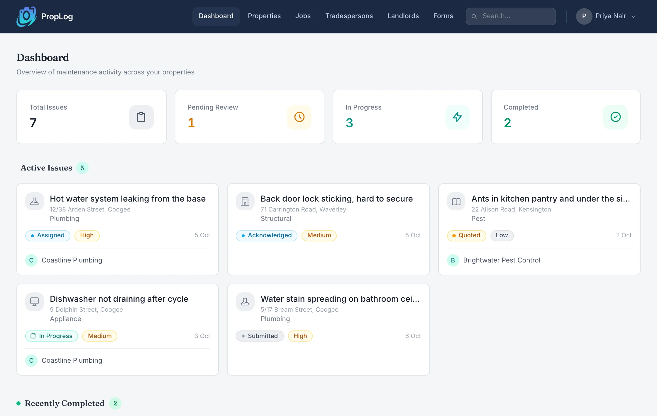Click the 2 Oct date on Ants card

[624, 235]
